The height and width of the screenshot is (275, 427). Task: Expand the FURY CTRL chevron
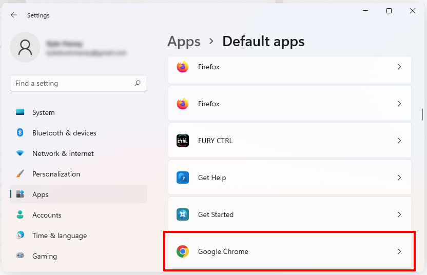(x=399, y=141)
